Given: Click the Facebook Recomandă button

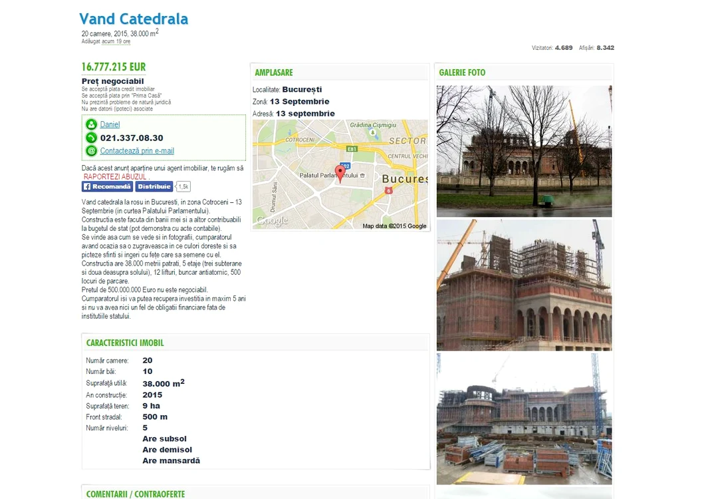Looking at the screenshot, I should [x=107, y=186].
